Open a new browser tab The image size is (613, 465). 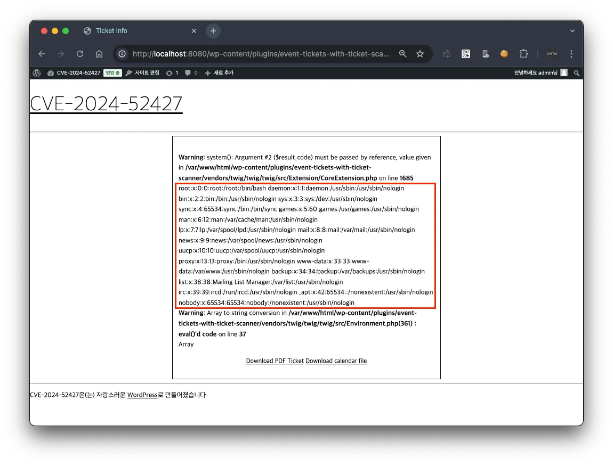coord(213,31)
